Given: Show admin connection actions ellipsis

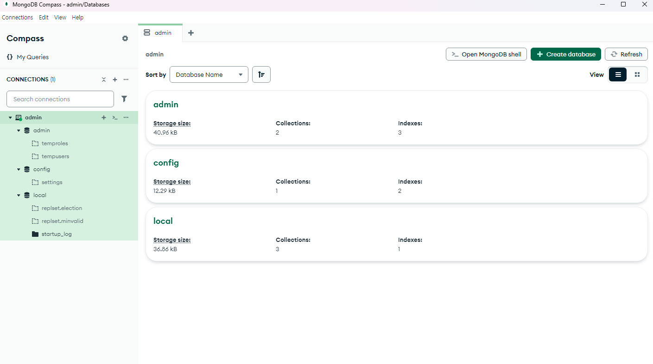Looking at the screenshot, I should [126, 117].
